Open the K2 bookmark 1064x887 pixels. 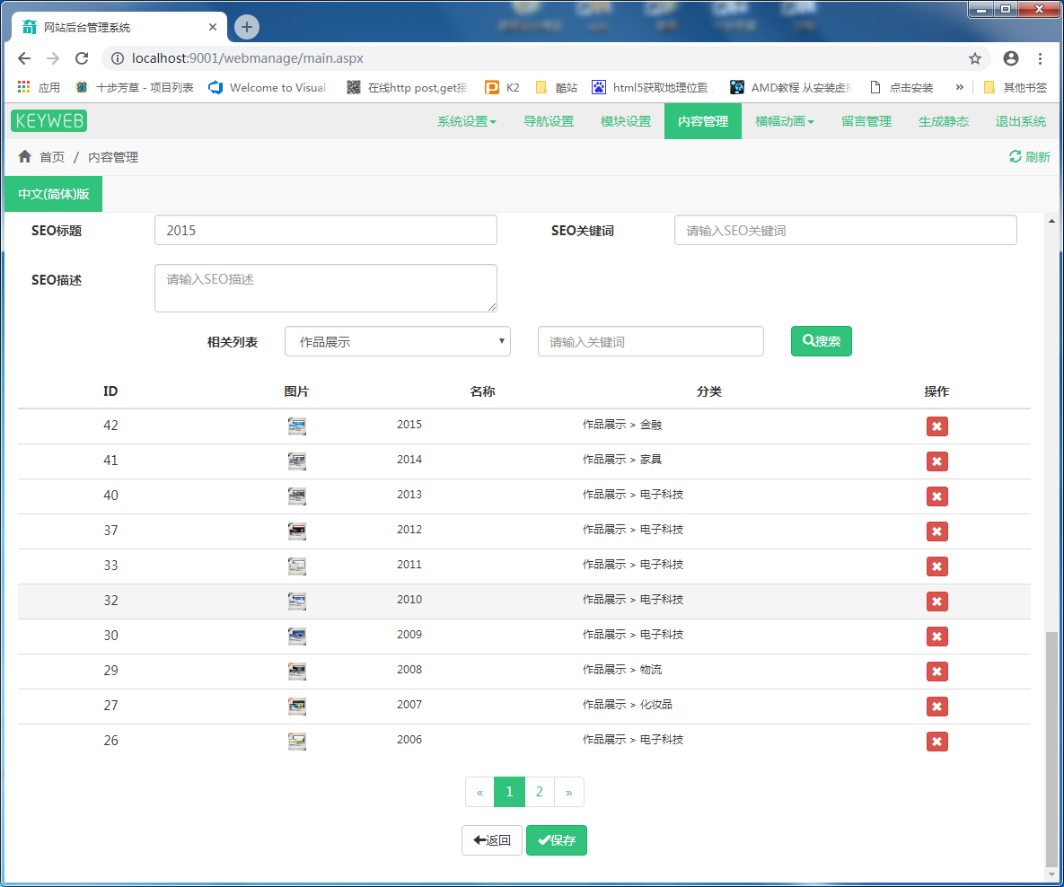tap(502, 87)
